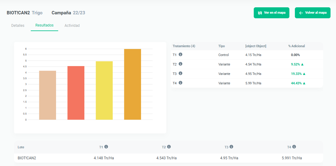Switch to the Detalles tab
336x166 pixels.
pyautogui.click(x=18, y=26)
